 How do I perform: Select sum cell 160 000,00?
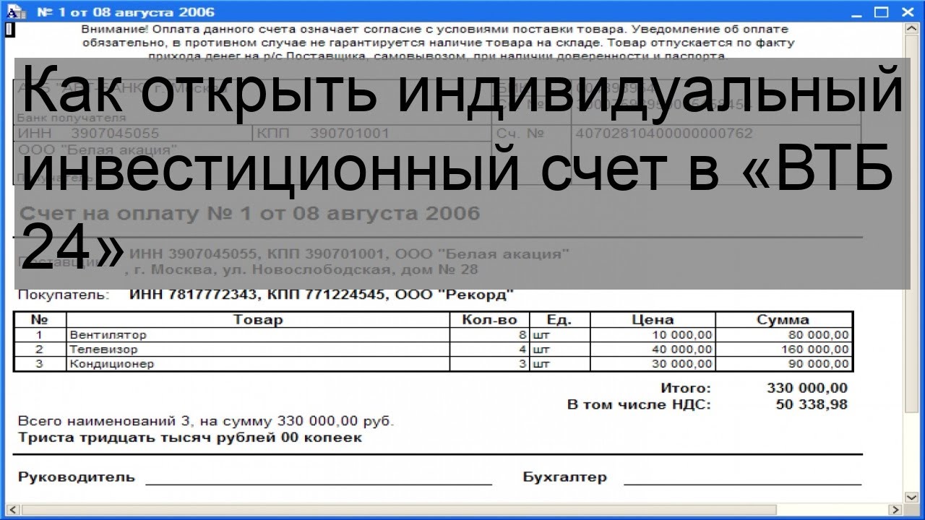point(784,350)
